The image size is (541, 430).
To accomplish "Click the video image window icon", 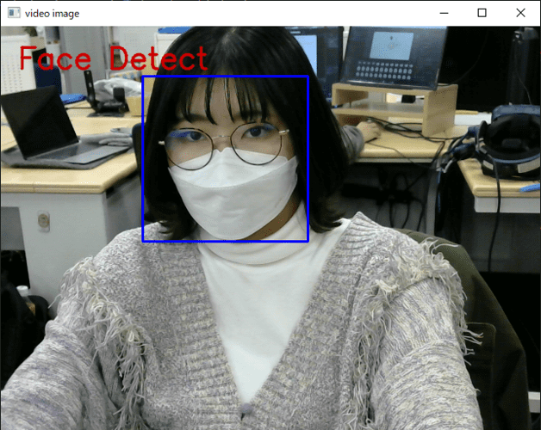I will pos(14,13).
